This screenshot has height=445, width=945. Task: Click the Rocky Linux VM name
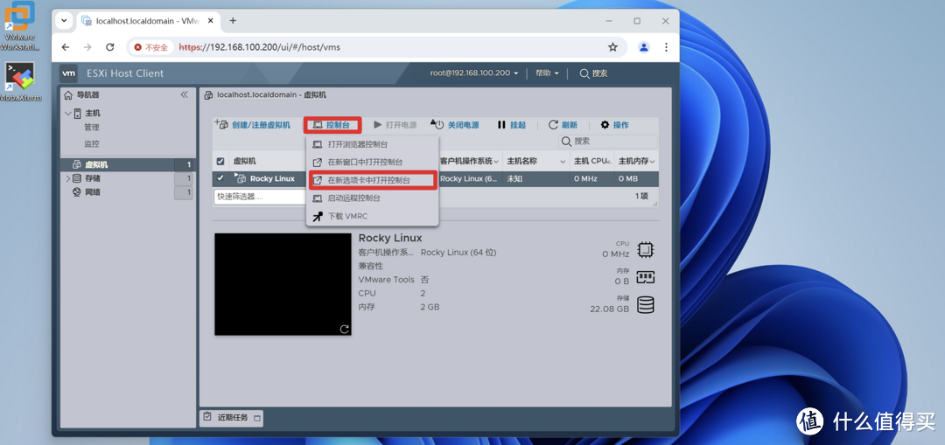(x=272, y=178)
